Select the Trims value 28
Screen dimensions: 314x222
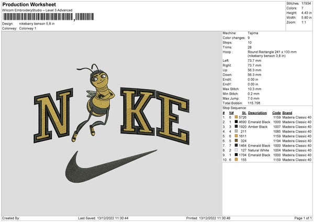250,47
